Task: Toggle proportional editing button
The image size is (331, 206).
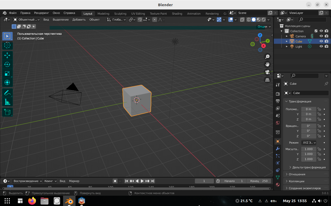Action: click(x=155, y=20)
